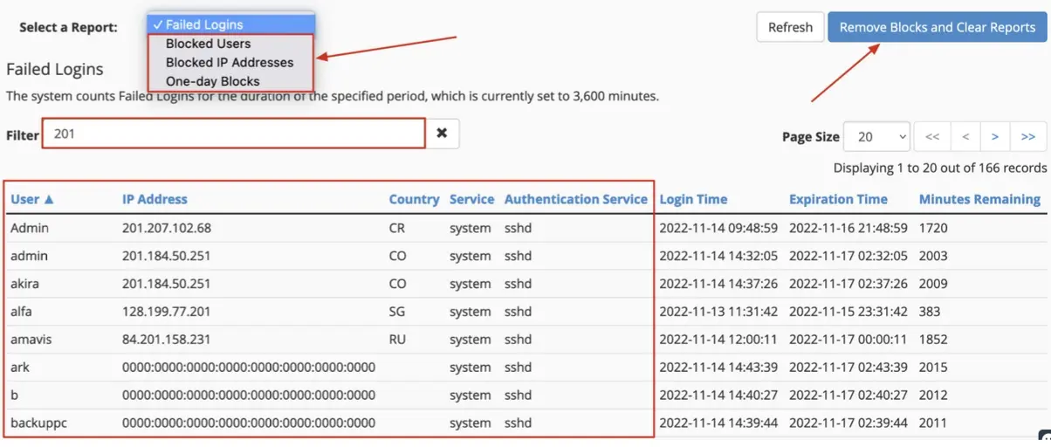Click the zero IPv6 address in ark row

click(249, 368)
